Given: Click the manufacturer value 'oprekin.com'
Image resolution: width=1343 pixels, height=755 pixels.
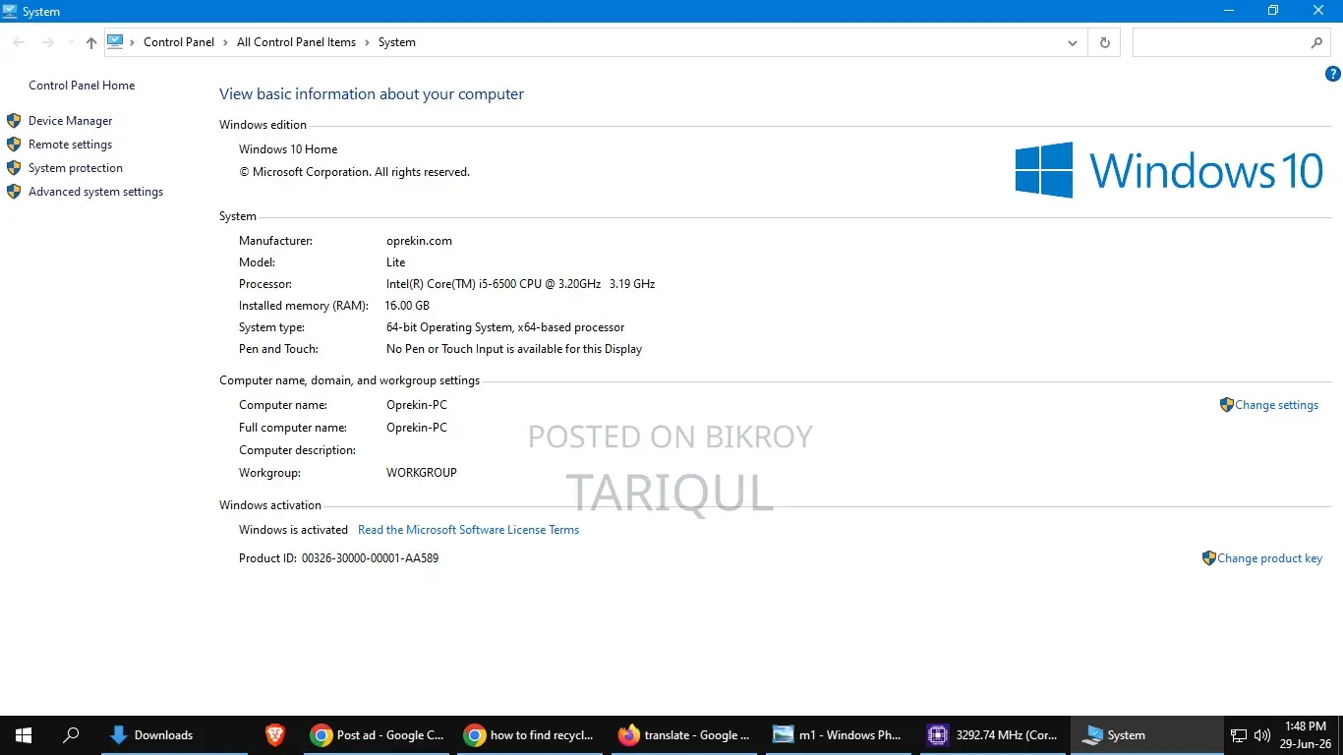Looking at the screenshot, I should tap(419, 241).
